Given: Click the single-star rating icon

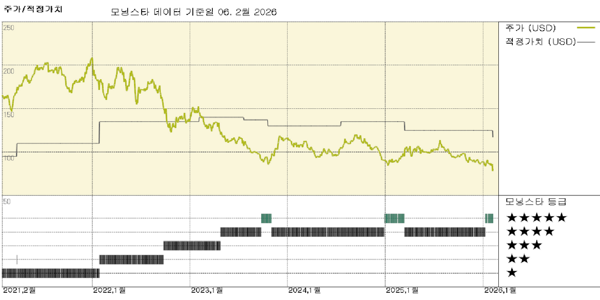Looking at the screenshot, I should click(x=512, y=273).
